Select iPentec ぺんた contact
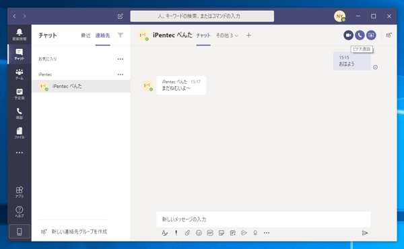Viewport: 404px width, 249px height. click(x=81, y=86)
